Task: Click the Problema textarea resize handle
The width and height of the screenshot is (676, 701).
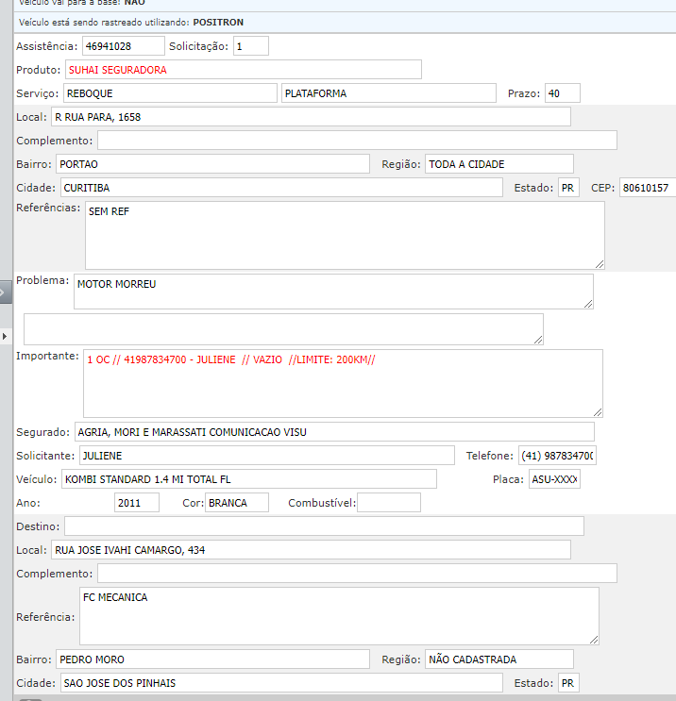Action: 587,302
